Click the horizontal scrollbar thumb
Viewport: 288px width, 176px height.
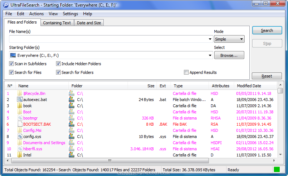pos(110,160)
